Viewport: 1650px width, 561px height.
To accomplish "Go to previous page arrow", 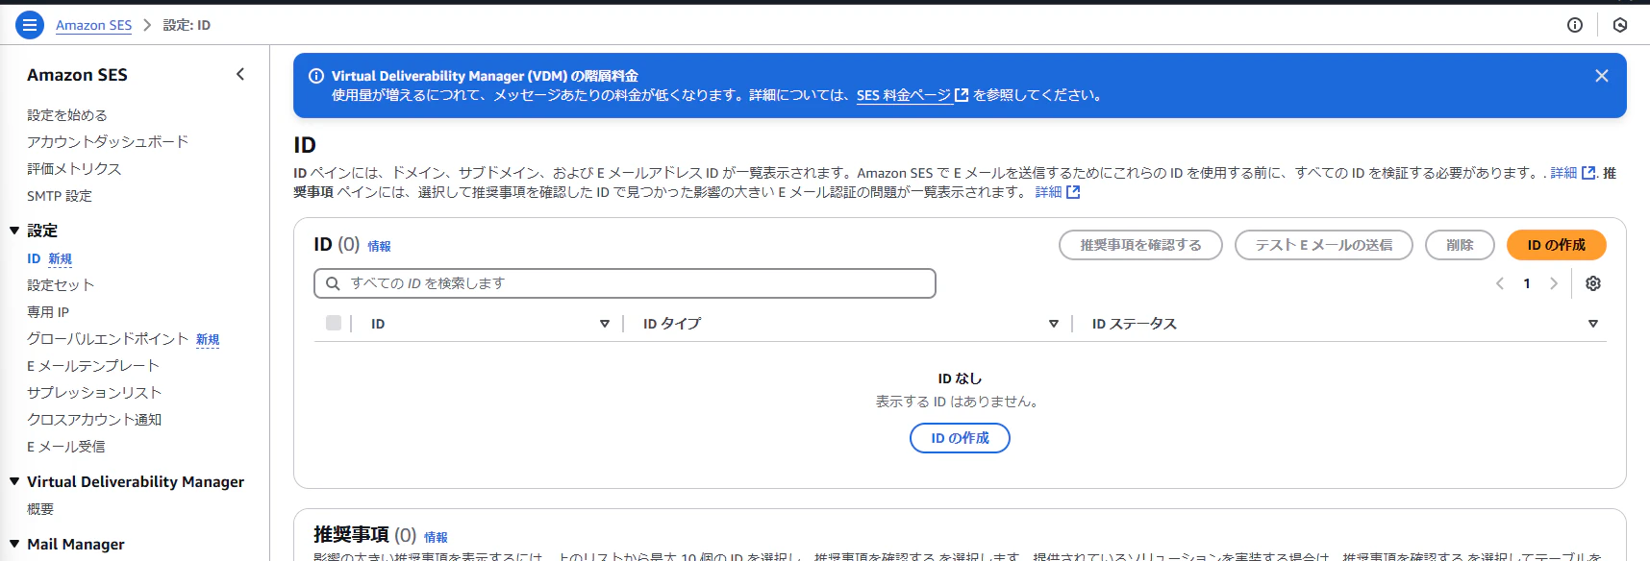I will pyautogui.click(x=1500, y=283).
